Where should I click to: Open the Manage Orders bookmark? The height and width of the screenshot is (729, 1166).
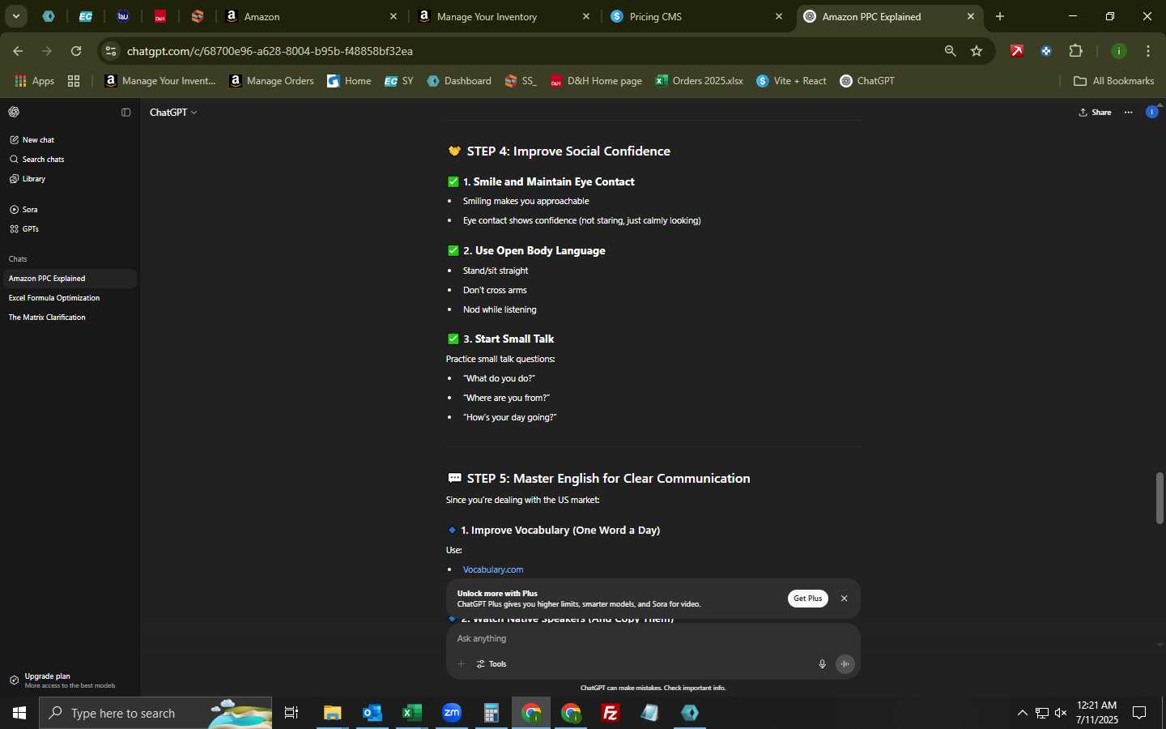(x=272, y=81)
